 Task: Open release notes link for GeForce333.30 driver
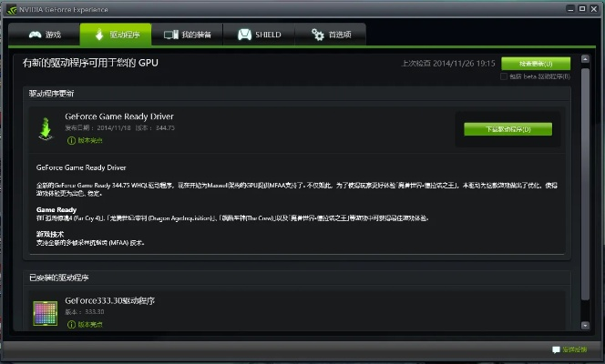click(x=90, y=324)
